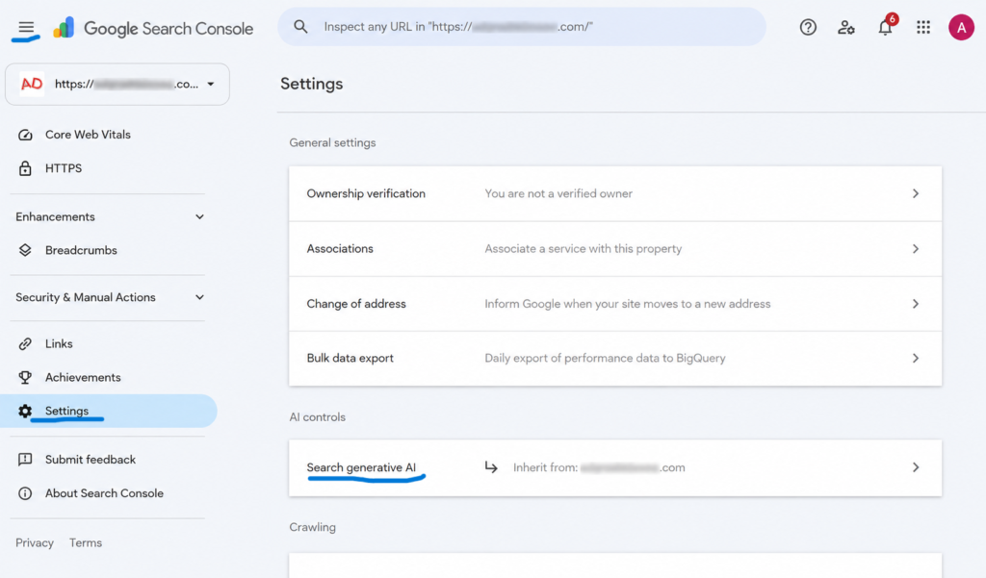The image size is (986, 578).
Task: Open the account avatar A
Action: point(961,27)
